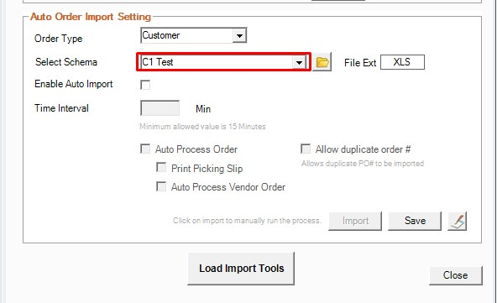Click Load Import Tools button
Screen dimensions: 497x303
pyautogui.click(x=241, y=269)
